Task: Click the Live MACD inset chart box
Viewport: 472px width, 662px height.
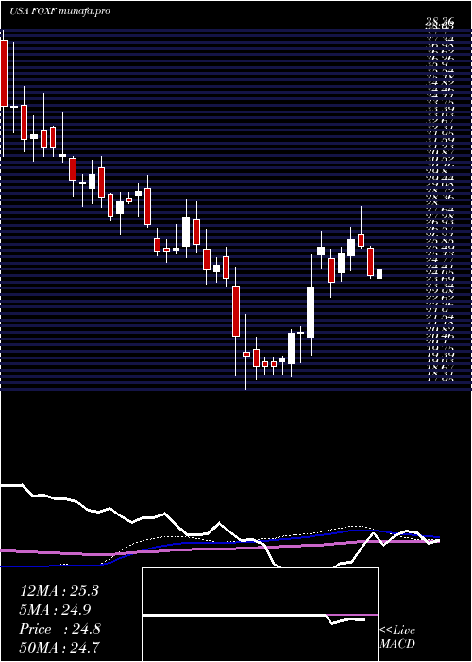Action: click(x=260, y=615)
